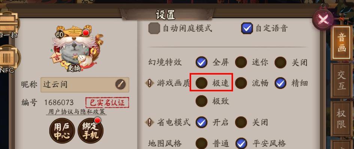Screen dimensions: 354x149
Task: Click the info icon beside 游戏画质
Action: 149,83
